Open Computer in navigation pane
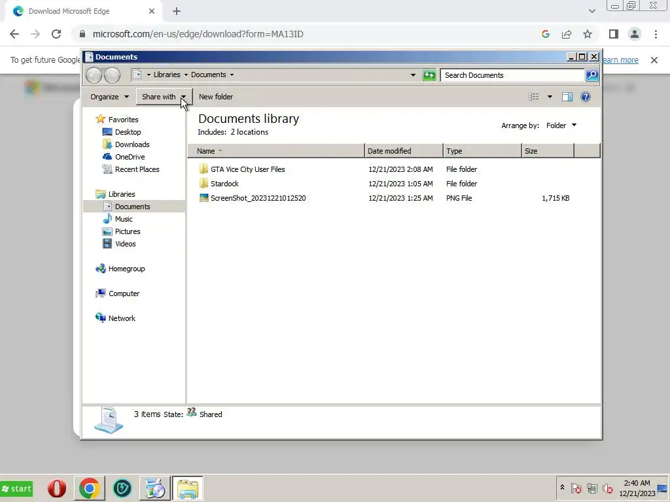Viewport: 670px width, 502px height. click(124, 293)
